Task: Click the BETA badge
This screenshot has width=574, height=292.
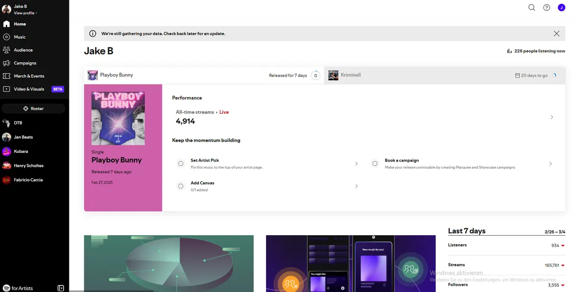Action: coord(58,89)
